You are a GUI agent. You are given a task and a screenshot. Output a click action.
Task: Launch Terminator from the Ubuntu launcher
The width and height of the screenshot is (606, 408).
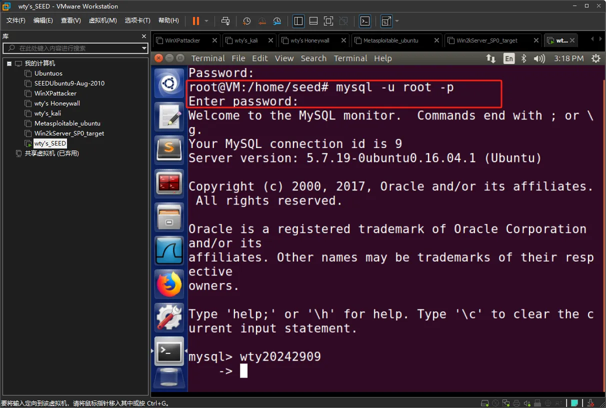pos(169,183)
